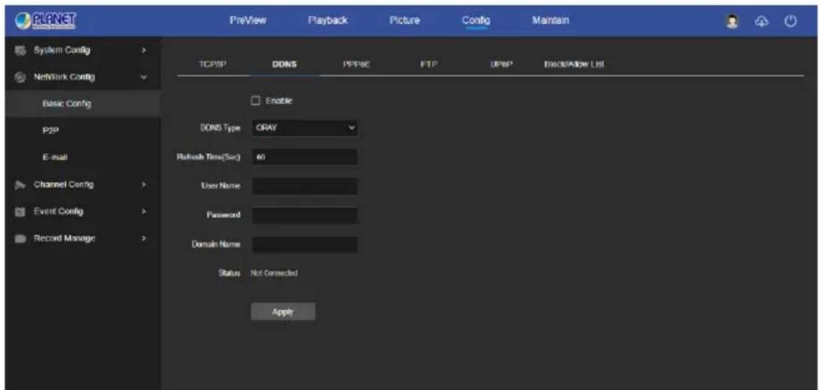Switch to the PPPoE tab

click(356, 64)
